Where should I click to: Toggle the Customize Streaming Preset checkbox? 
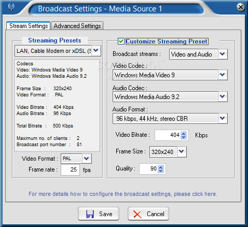click(x=121, y=41)
